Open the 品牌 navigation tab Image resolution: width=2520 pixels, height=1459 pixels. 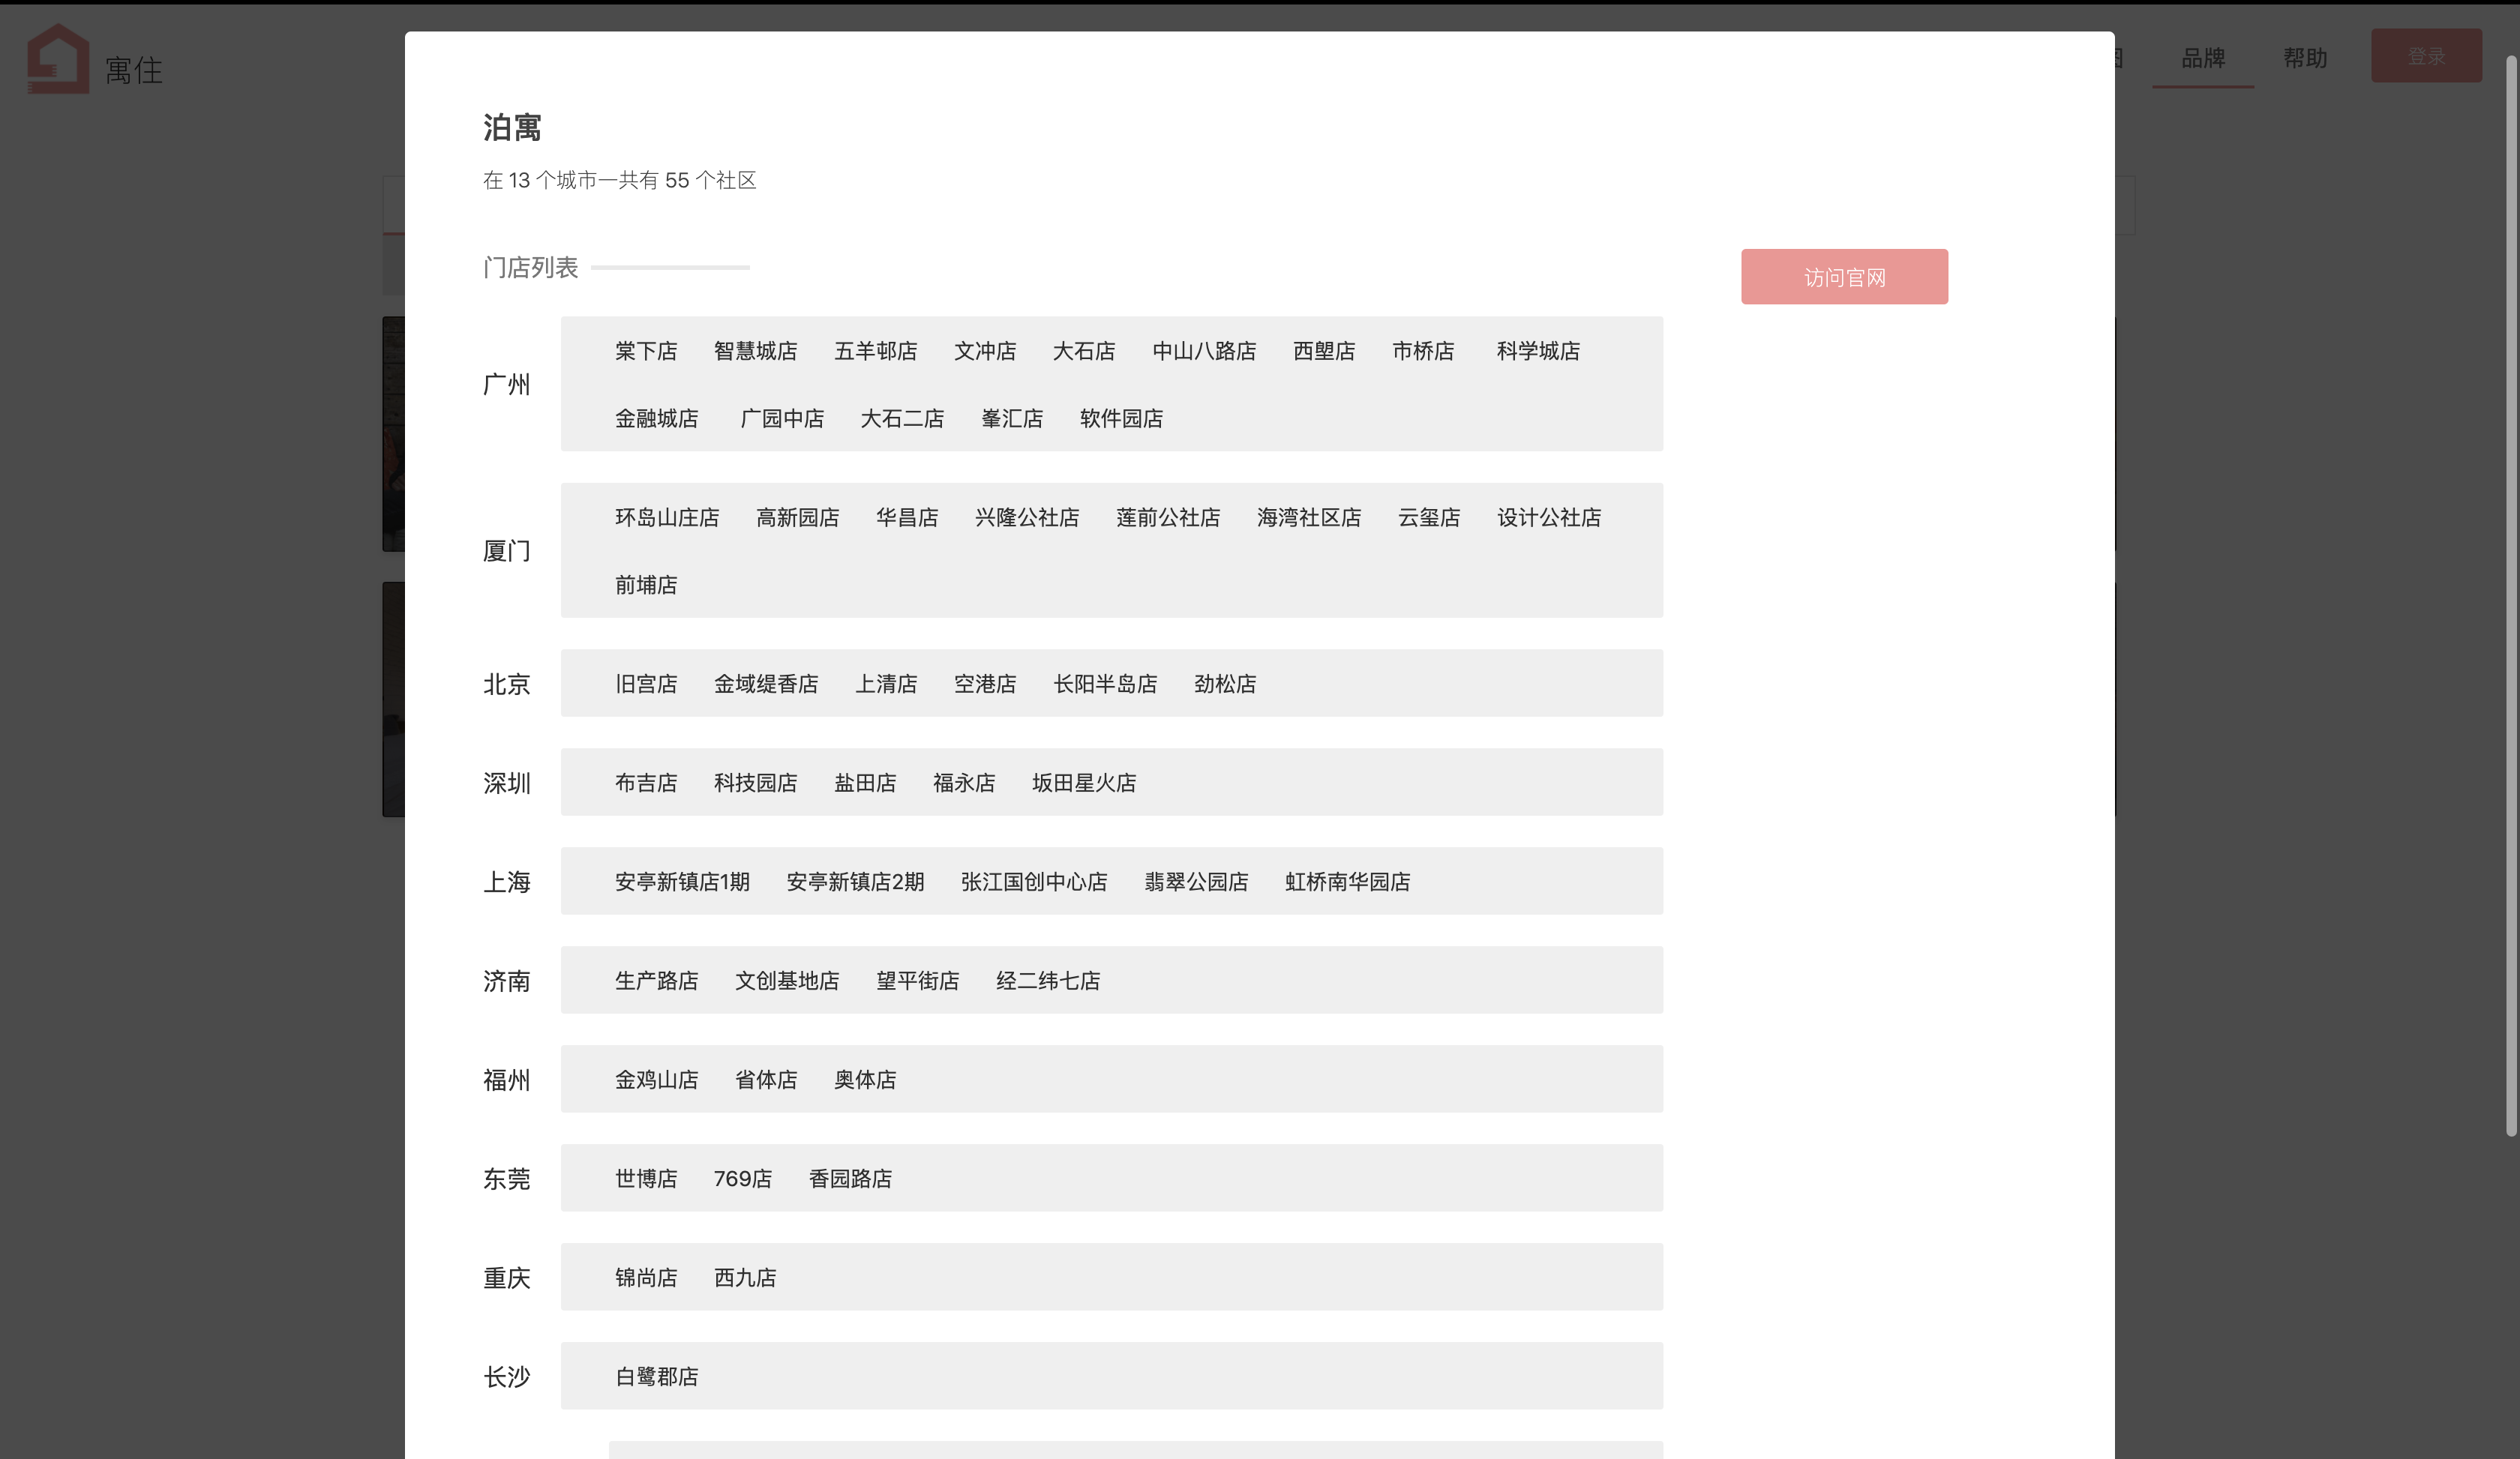(2202, 58)
